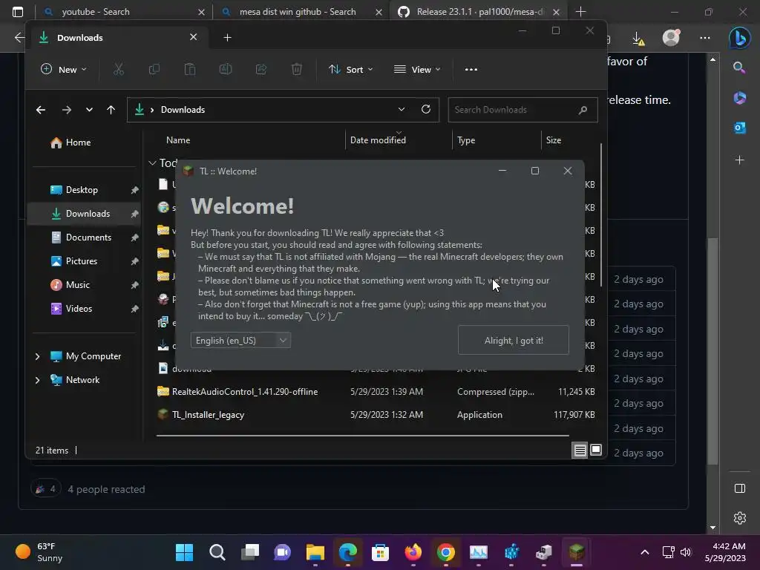Click the Alright, I got it! button

pyautogui.click(x=514, y=340)
